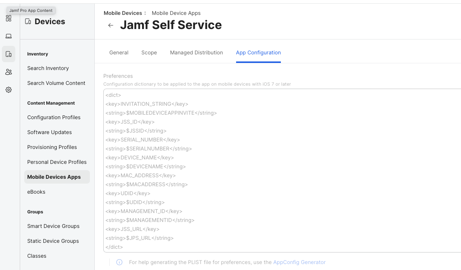461x270 pixels.
Task: Click the Groups section heading
Action: click(x=35, y=212)
